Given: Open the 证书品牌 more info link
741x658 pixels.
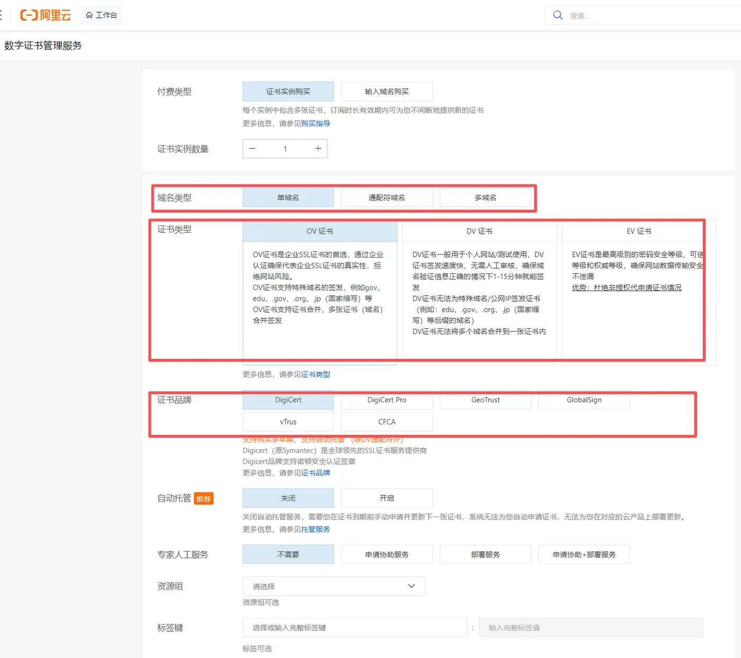Looking at the screenshot, I should (x=315, y=473).
